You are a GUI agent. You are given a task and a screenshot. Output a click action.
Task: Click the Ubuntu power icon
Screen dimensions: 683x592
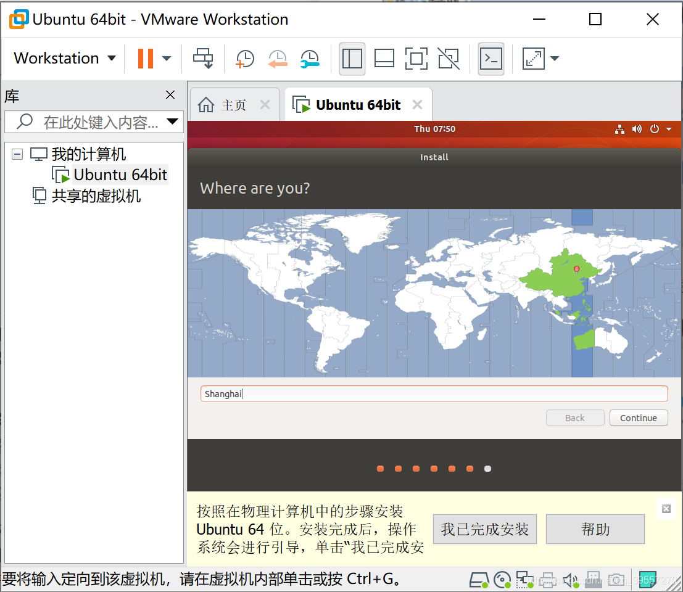[x=654, y=129]
